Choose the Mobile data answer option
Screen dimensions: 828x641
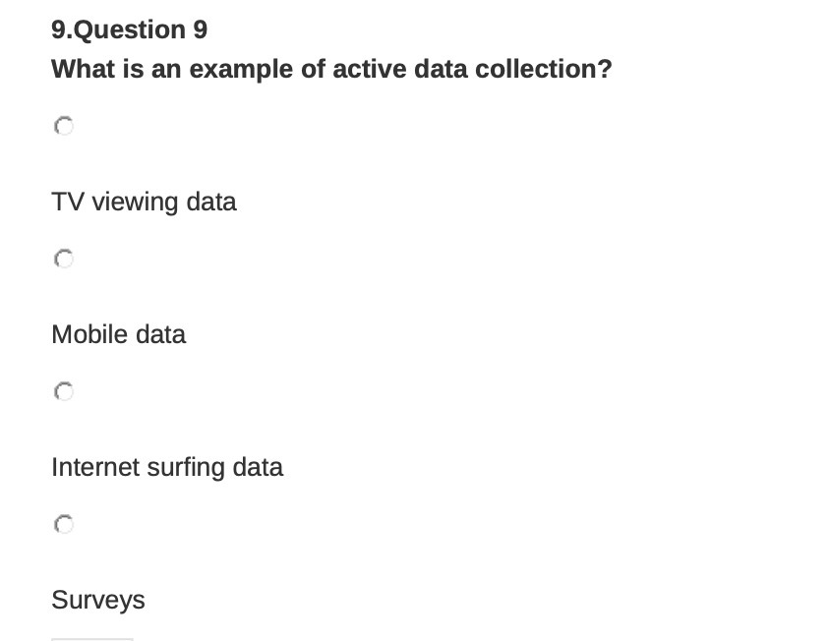coord(118,334)
